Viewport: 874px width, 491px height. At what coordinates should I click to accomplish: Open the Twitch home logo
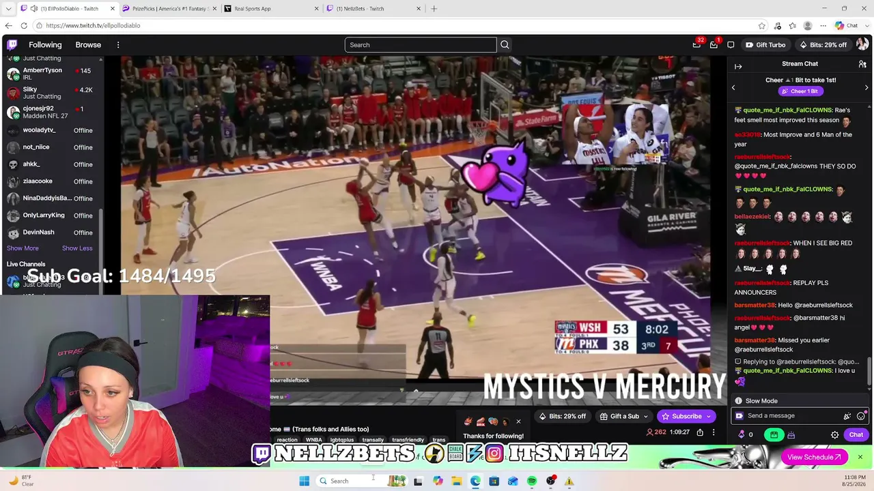(x=12, y=45)
